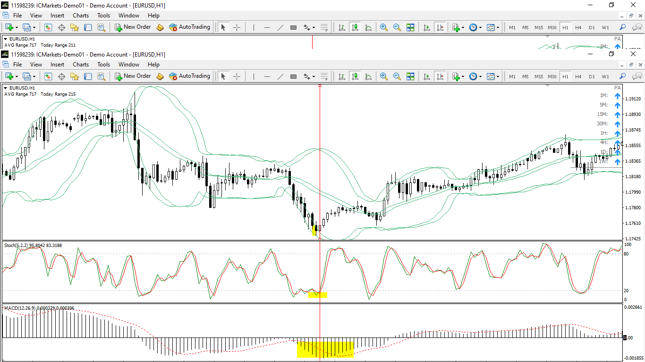Viewport: 645px width, 362px height.
Task: Select Draw Trendline tool in lower toolbar
Action: pos(280,76)
